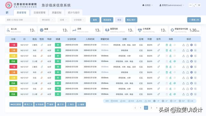The image size is (206, 116).
Task: Switch to the 患者管理 tab
Action: [22, 13]
